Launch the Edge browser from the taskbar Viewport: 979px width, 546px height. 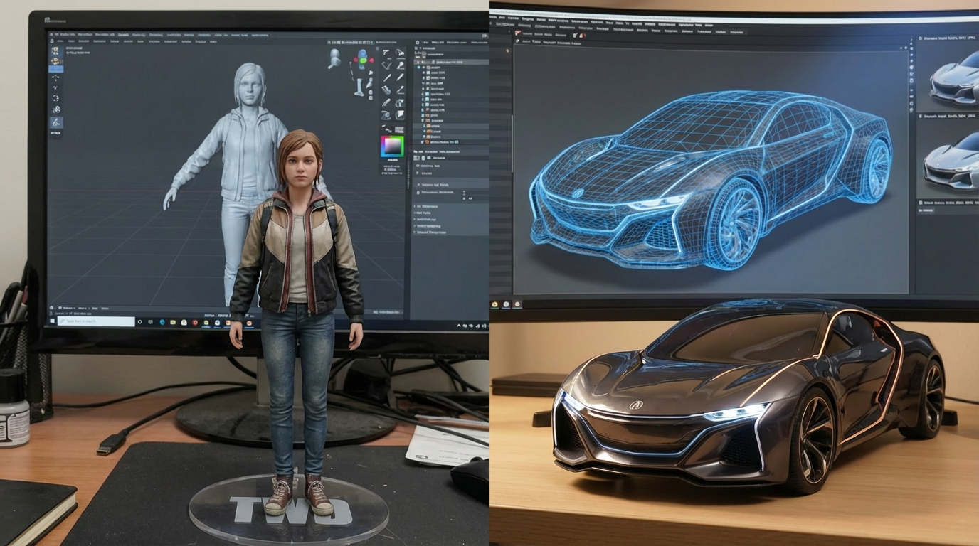click(162, 322)
